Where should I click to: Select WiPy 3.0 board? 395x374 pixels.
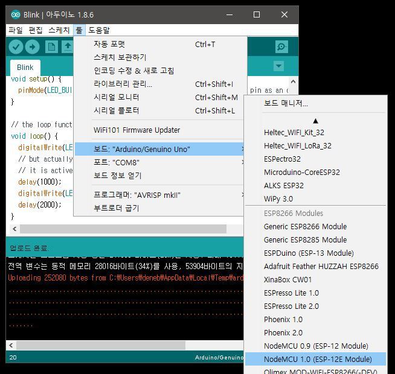pos(315,199)
